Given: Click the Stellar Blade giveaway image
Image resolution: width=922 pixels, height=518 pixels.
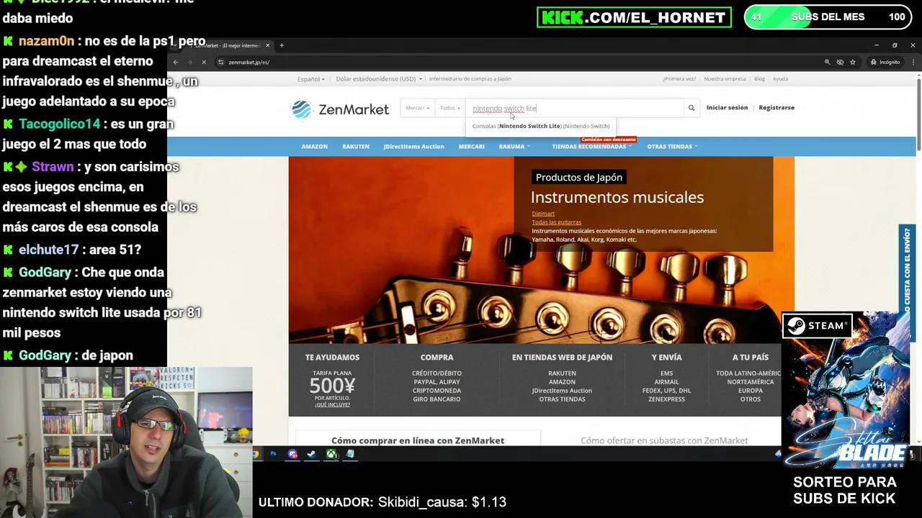Looking at the screenshot, I should coord(846,389).
